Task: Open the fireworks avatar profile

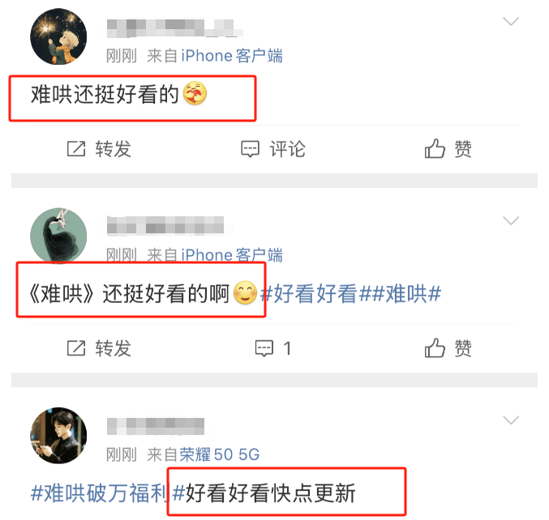Action: coord(58,36)
